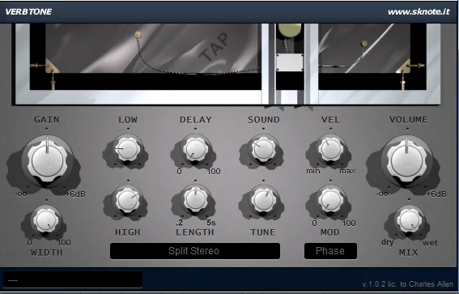Click the GAIN knob
The height and width of the screenshot is (294, 459).
(x=48, y=160)
